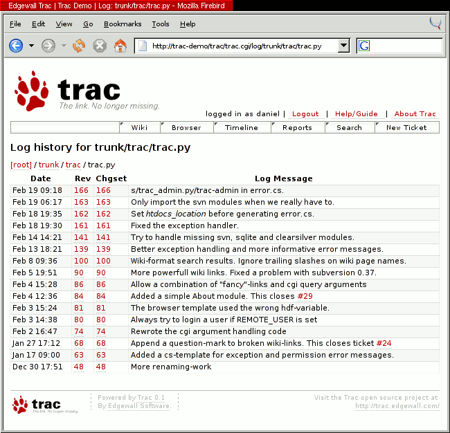Click the trunk breadcrumb link
Image resolution: width=450 pixels, height=433 pixels.
48,165
